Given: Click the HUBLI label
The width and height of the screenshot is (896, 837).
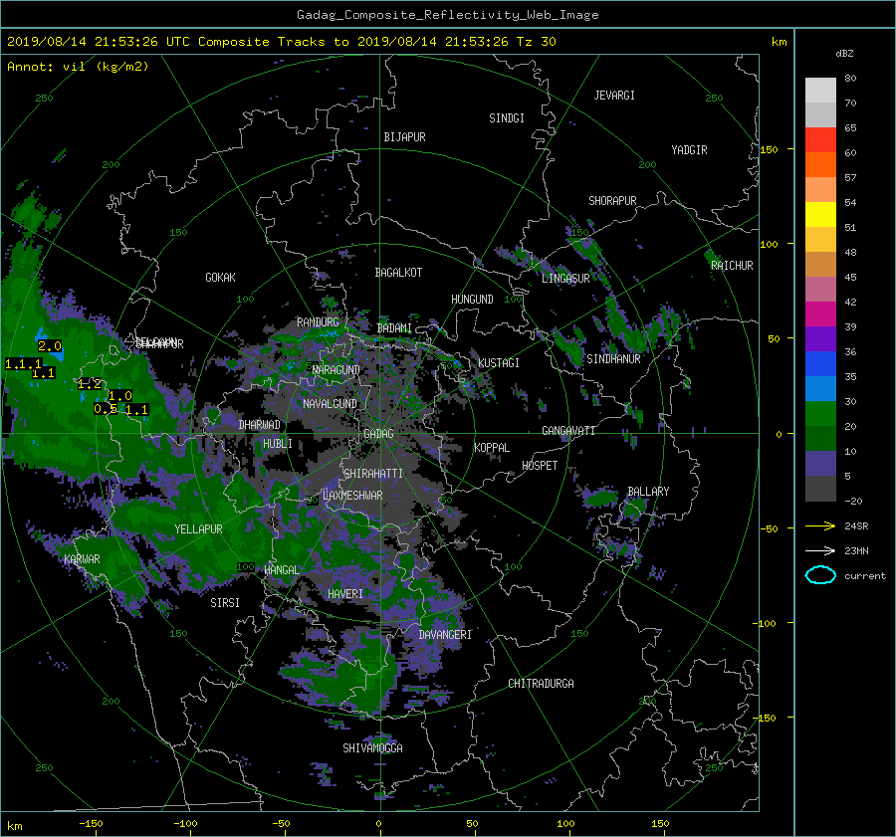Looking at the screenshot, I should (x=278, y=444).
